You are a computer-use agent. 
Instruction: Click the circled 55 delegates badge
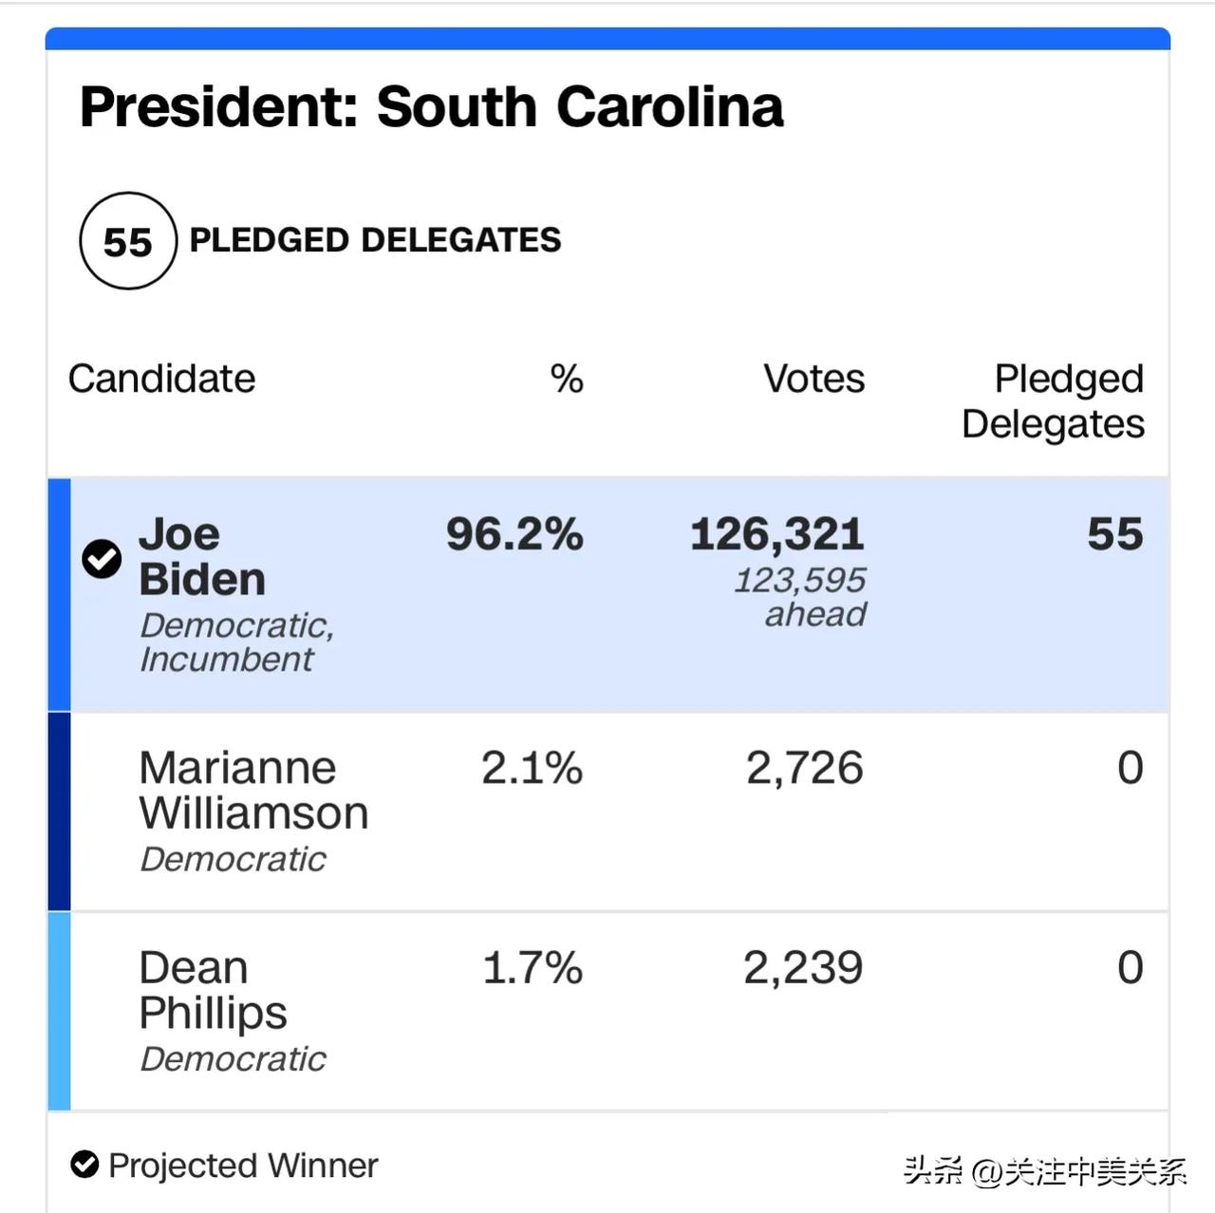pos(128,241)
